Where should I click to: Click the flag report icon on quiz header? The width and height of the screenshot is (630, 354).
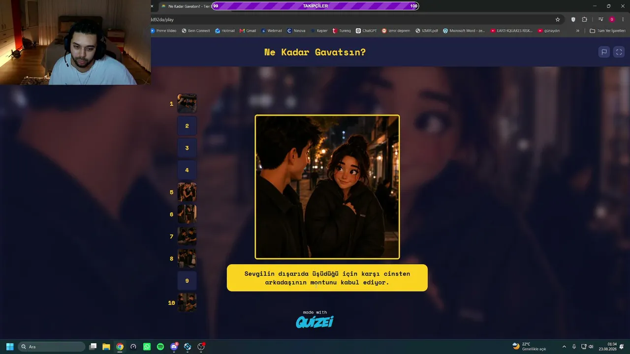coord(604,52)
